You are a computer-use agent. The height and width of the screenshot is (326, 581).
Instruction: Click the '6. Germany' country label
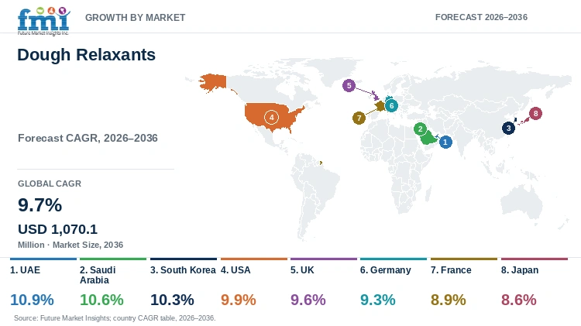(385, 270)
